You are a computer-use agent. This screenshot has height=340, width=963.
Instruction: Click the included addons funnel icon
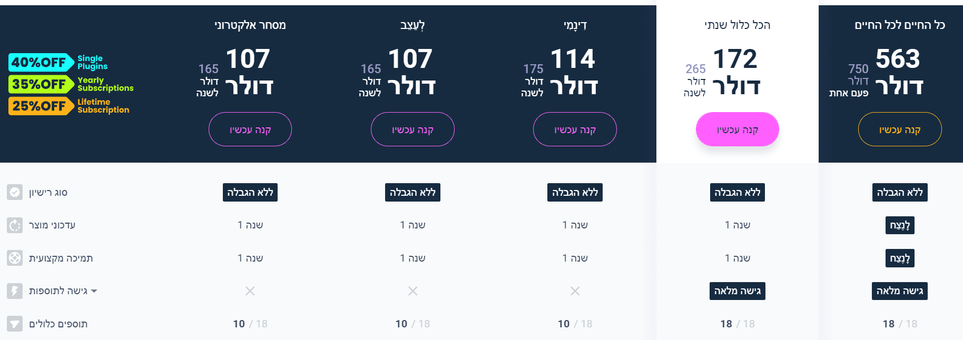(15, 324)
